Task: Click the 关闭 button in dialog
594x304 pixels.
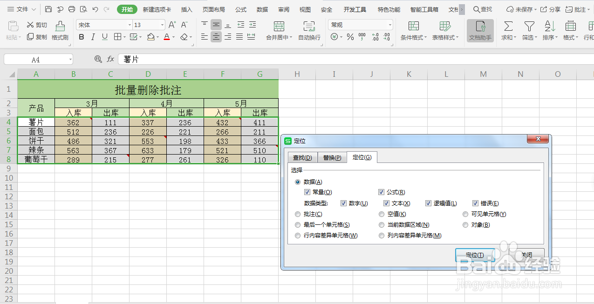Action: 526,255
